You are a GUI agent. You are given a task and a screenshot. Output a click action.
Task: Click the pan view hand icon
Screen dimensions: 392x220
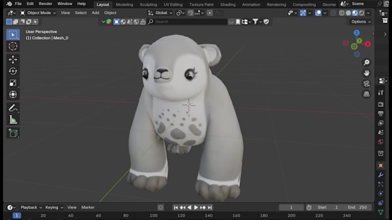tap(367, 73)
